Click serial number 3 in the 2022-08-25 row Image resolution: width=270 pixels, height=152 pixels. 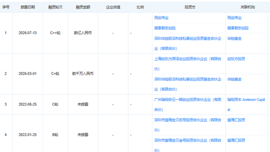(6, 104)
